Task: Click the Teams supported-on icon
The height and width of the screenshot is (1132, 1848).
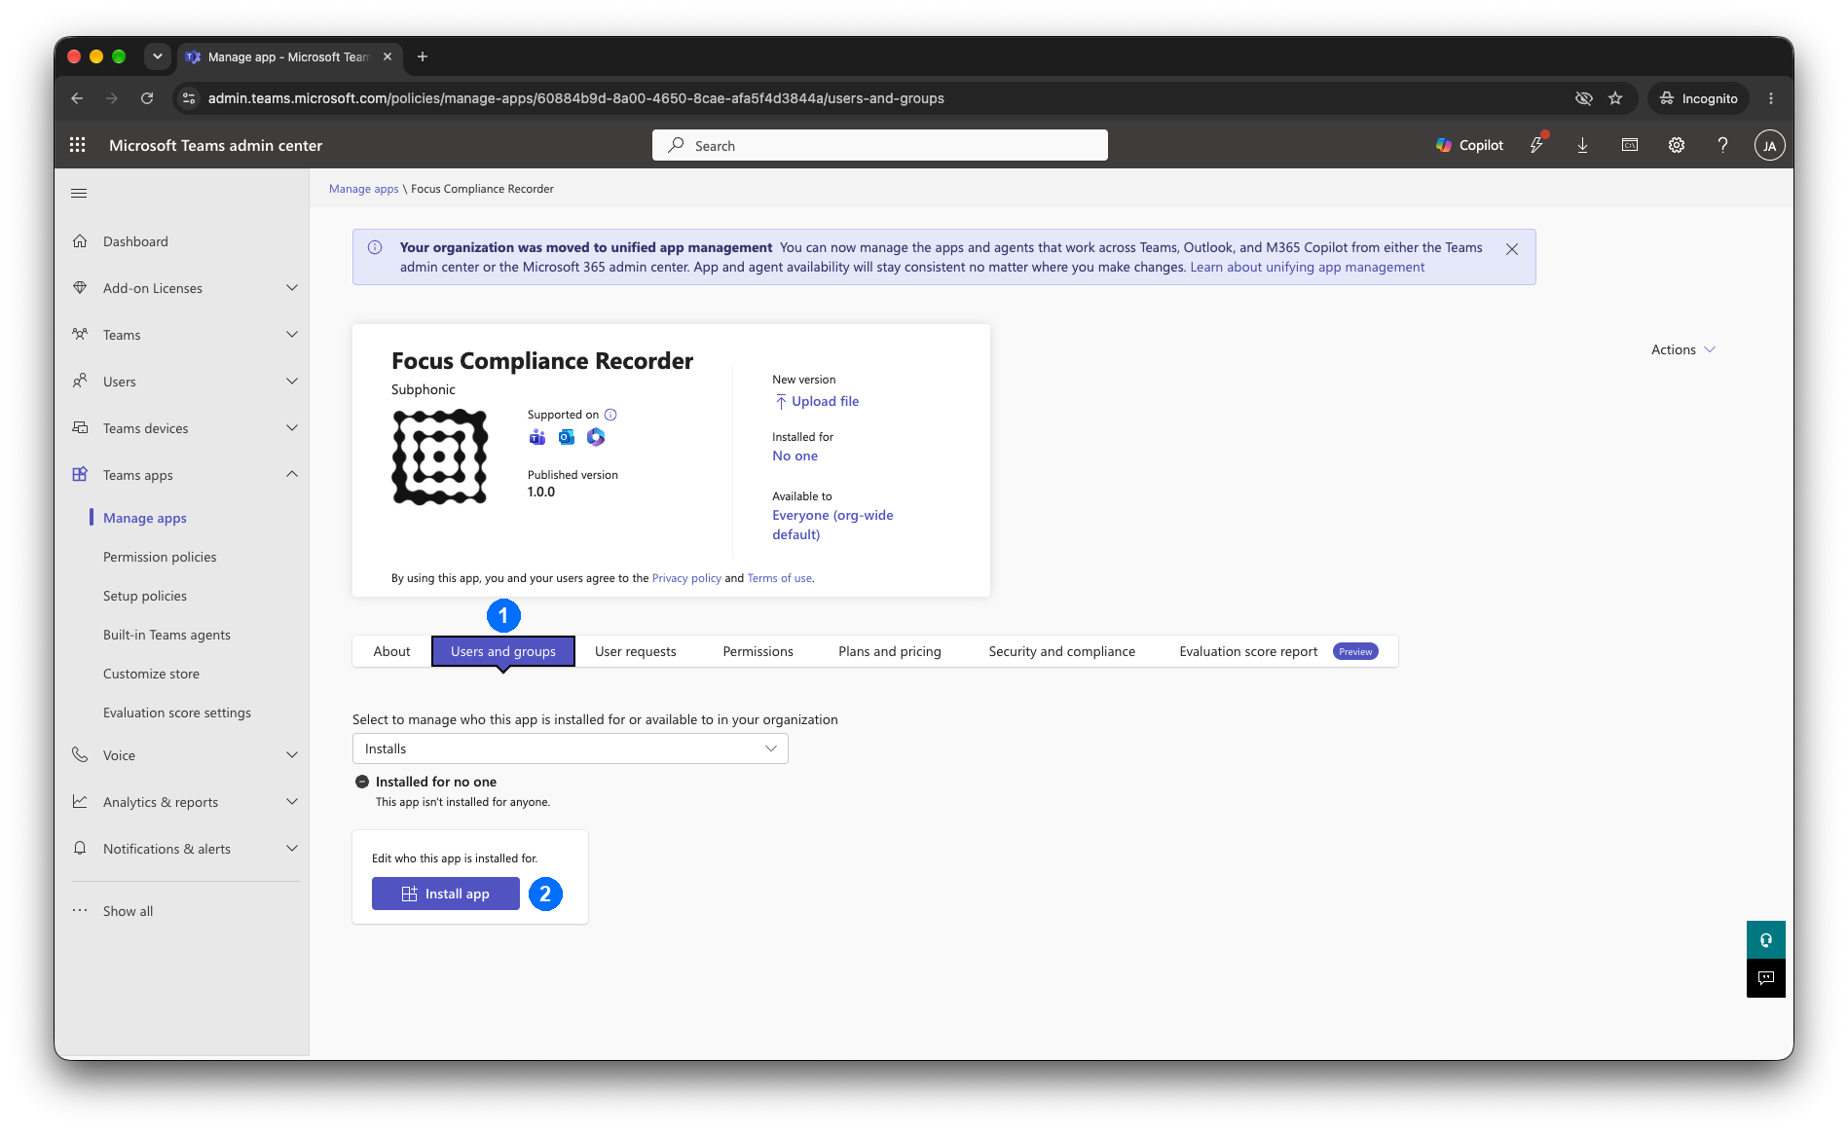Action: tap(537, 437)
